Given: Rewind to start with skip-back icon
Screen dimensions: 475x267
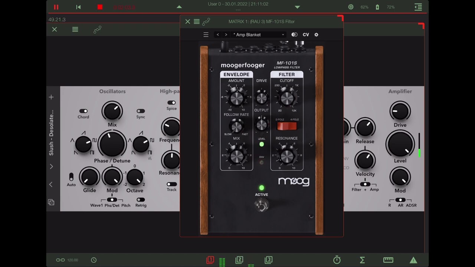Looking at the screenshot, I should pos(78,7).
